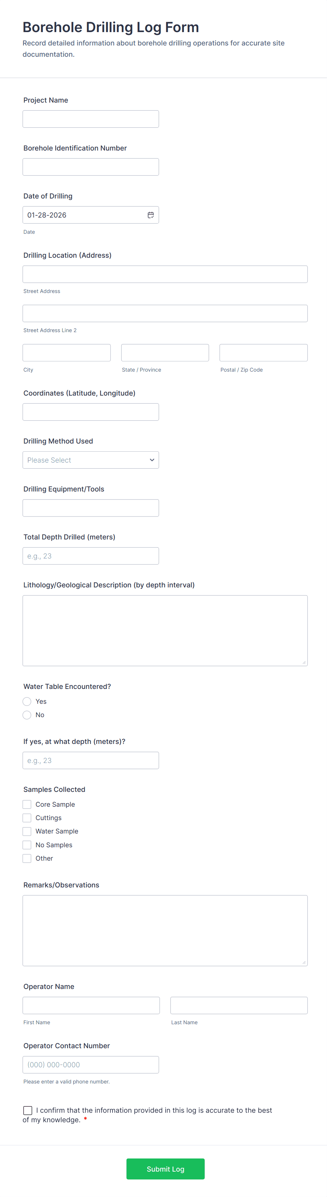This screenshot has width=327, height=1197.
Task: Click the Project Name input field
Action: tap(90, 118)
